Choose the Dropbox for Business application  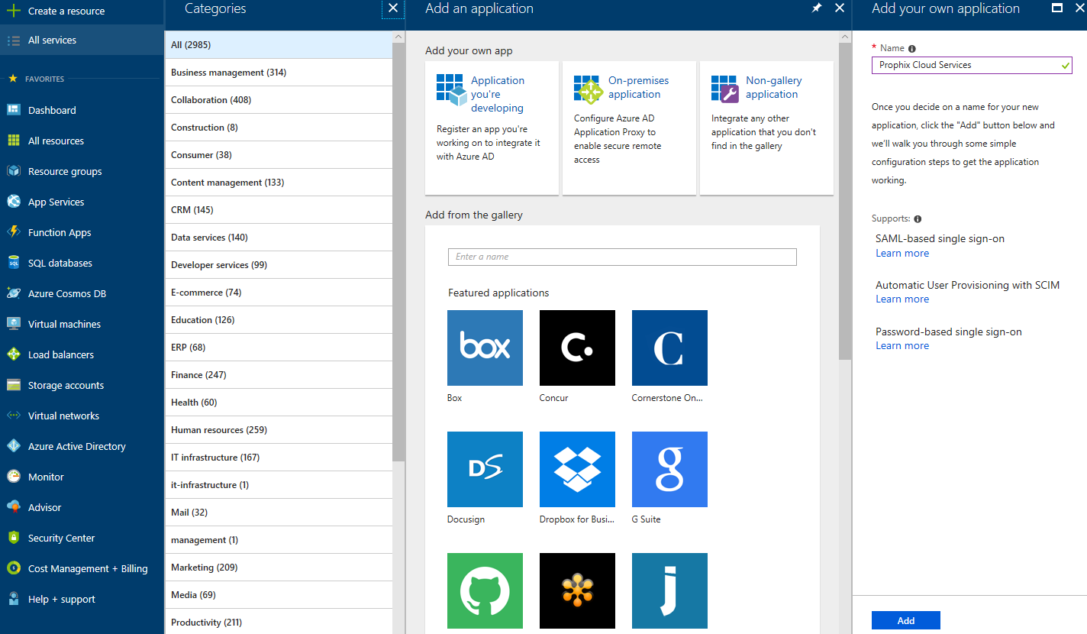tap(577, 469)
